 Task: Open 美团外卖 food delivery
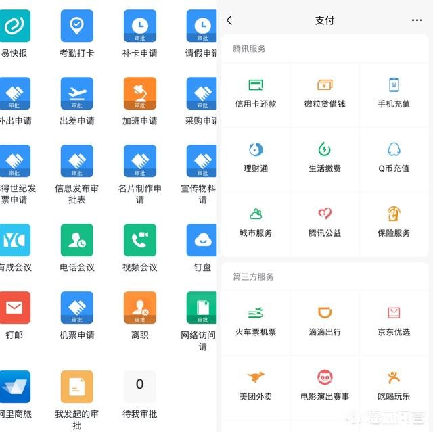256,387
